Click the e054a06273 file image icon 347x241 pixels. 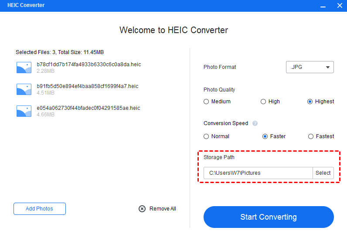(24, 111)
